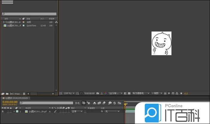Expand layer 1 properties triangle
This screenshot has height=124, width=210.
(13, 111)
